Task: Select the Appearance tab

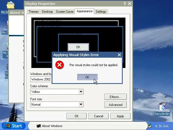Action: click(85, 11)
